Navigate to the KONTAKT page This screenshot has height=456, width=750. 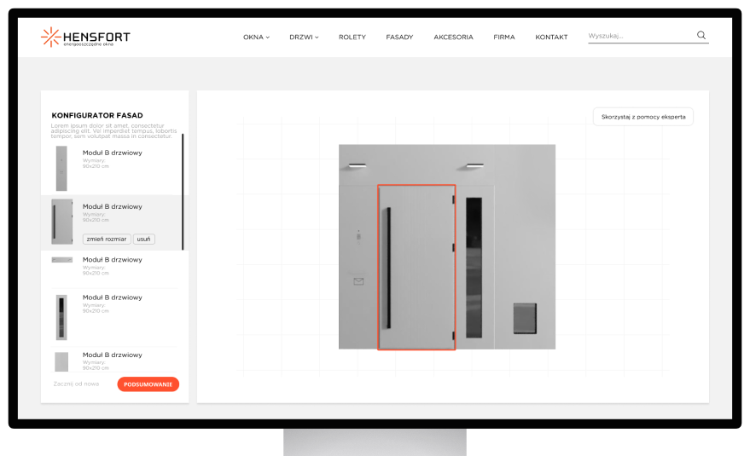click(x=551, y=38)
